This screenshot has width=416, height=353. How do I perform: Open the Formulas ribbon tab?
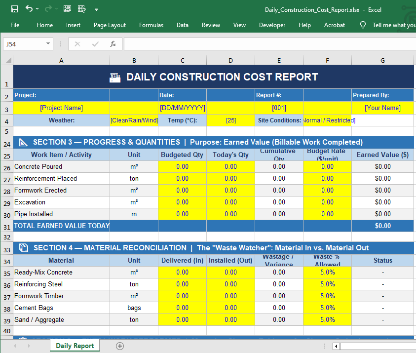(151, 25)
